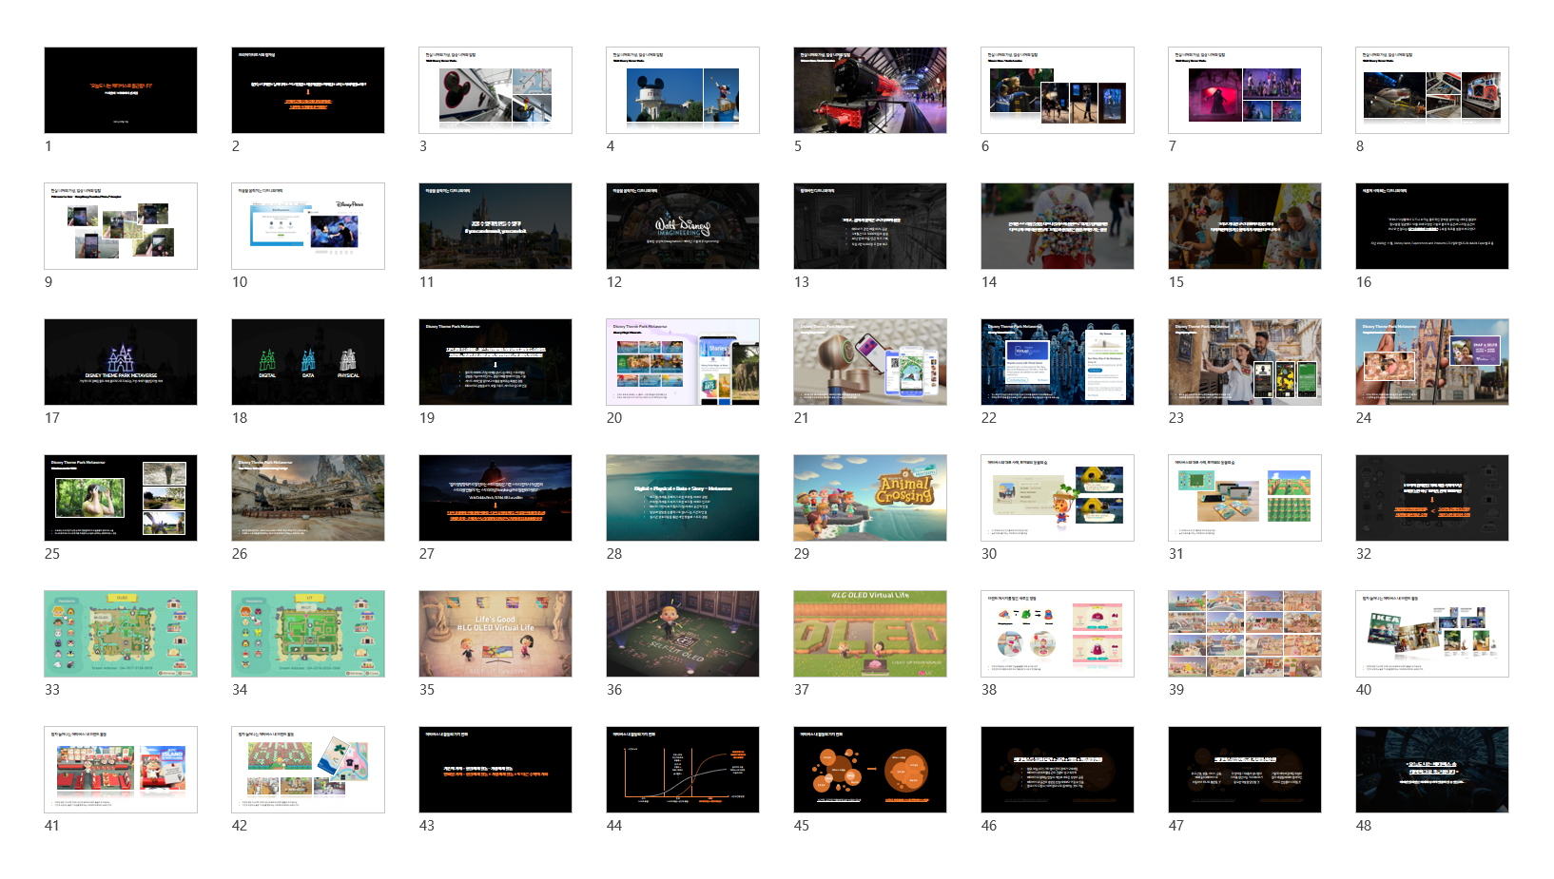1554x879 pixels.
Task: Select slide 8 thumbnail
Action: (1432, 90)
